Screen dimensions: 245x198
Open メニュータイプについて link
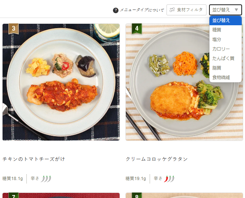[142, 10]
